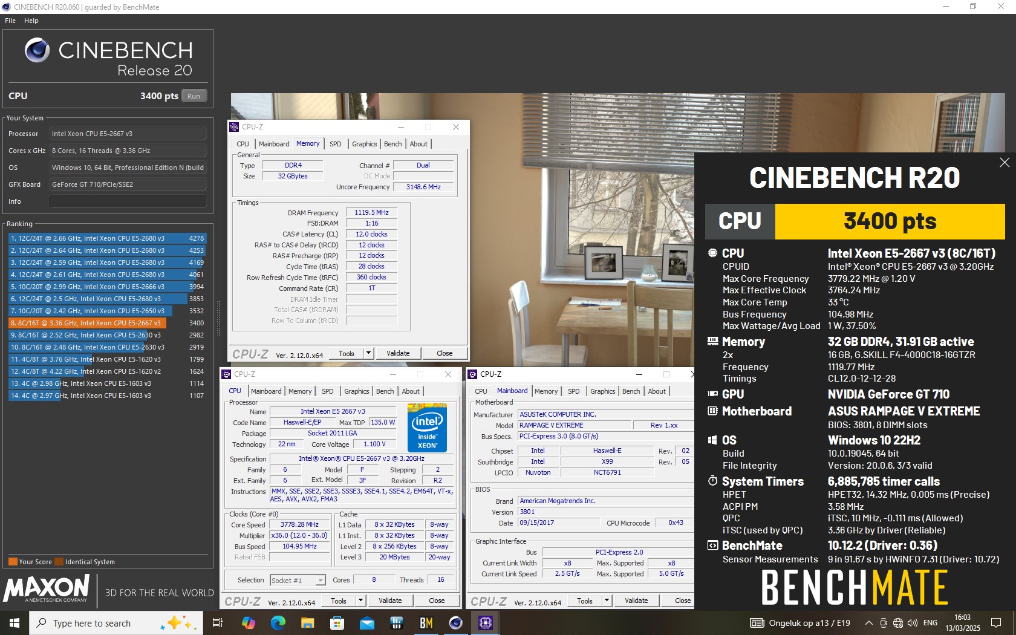Switch to CPU-Z from the taskbar
1016x635 pixels.
(x=485, y=623)
